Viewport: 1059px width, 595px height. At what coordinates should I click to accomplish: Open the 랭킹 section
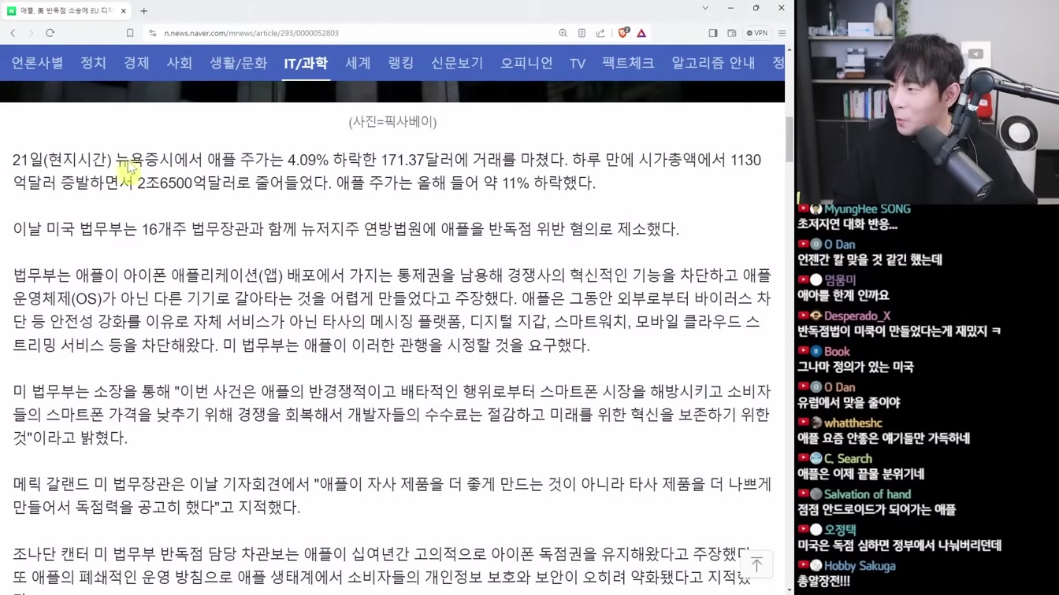point(401,63)
